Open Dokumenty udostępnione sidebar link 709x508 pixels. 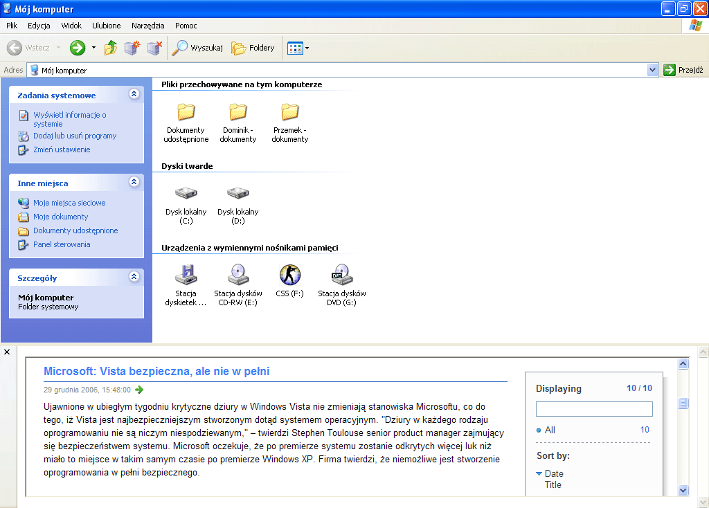click(75, 230)
